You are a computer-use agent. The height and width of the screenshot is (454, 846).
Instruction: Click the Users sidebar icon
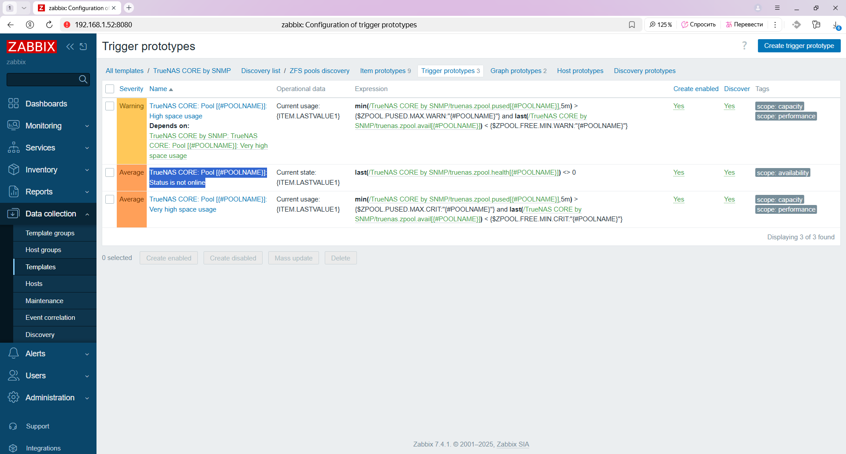[x=14, y=375]
